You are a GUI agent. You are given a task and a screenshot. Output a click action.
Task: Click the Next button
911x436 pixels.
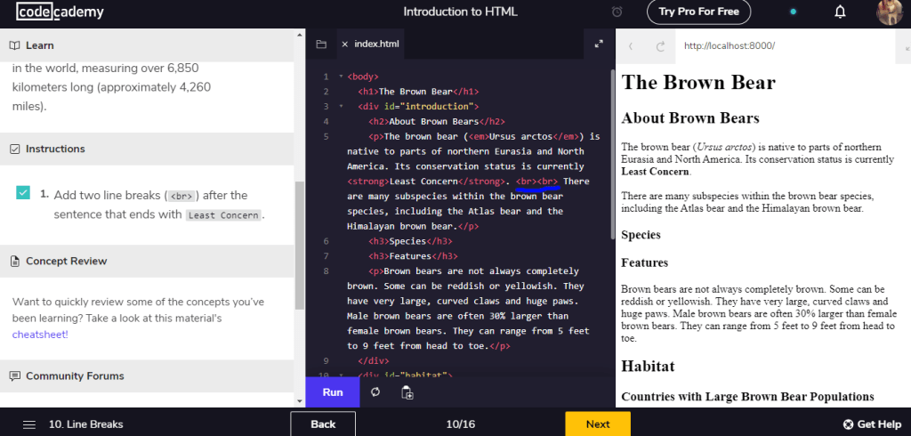(x=598, y=424)
